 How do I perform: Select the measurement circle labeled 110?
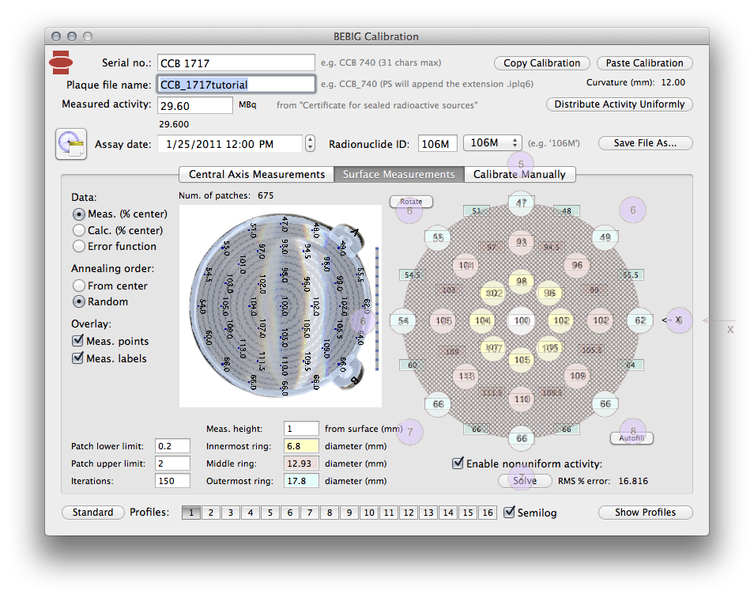(522, 399)
